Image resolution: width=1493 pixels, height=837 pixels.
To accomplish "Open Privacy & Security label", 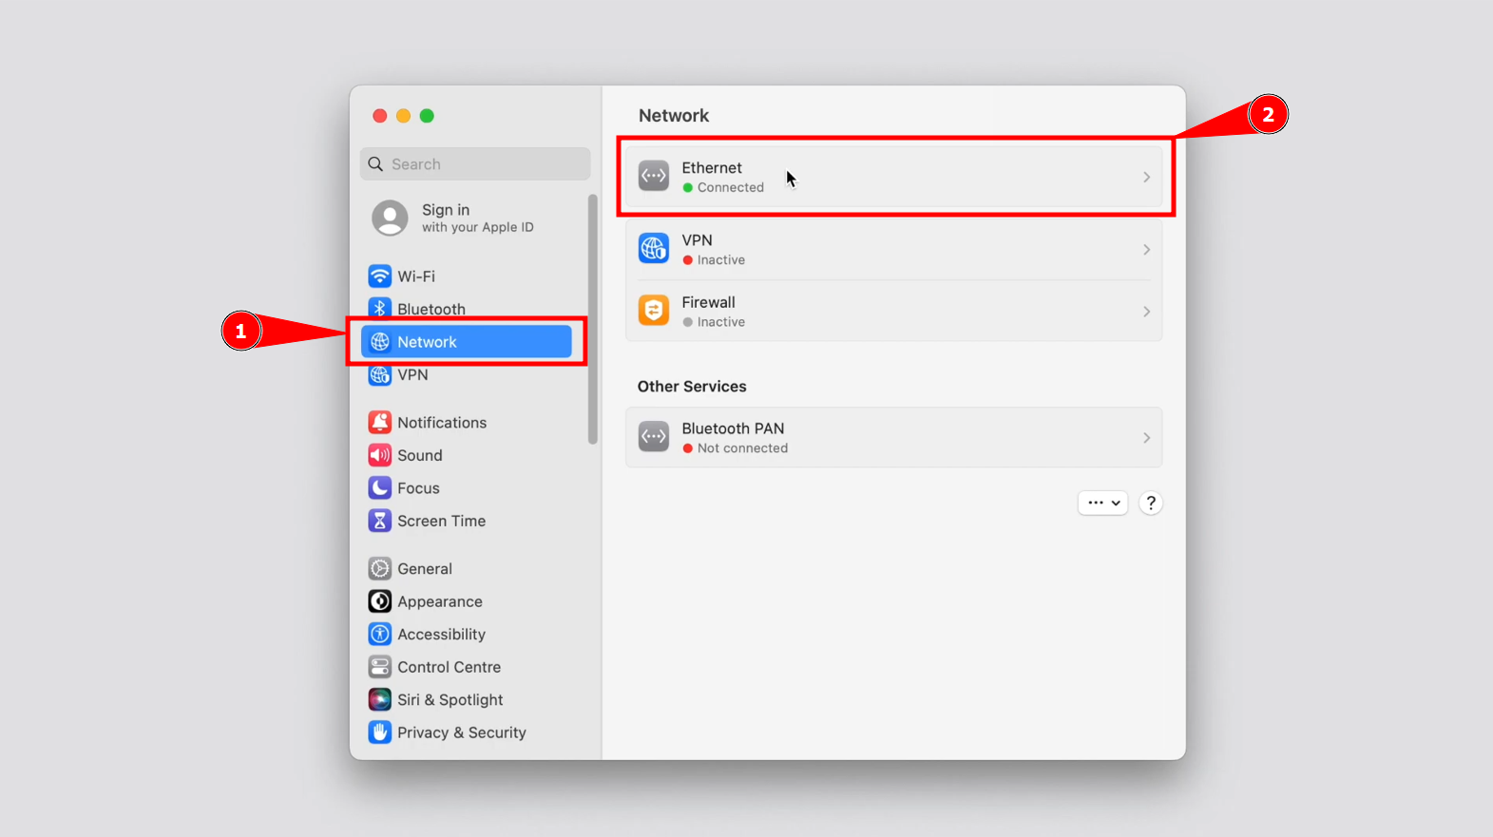I will click(x=462, y=732).
